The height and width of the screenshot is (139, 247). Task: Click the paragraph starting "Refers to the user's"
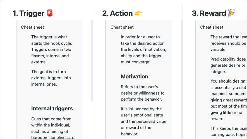pyautogui.click(x=142, y=93)
